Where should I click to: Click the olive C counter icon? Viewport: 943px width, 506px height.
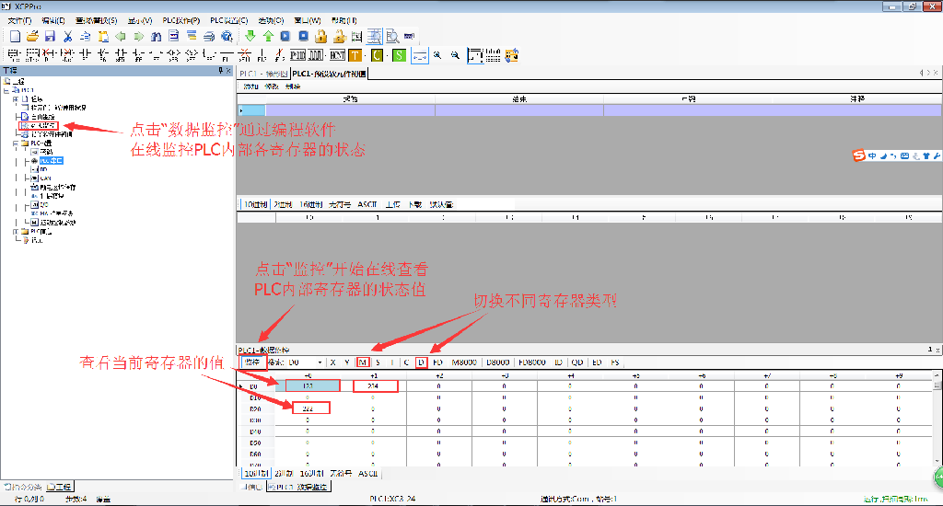tap(377, 56)
